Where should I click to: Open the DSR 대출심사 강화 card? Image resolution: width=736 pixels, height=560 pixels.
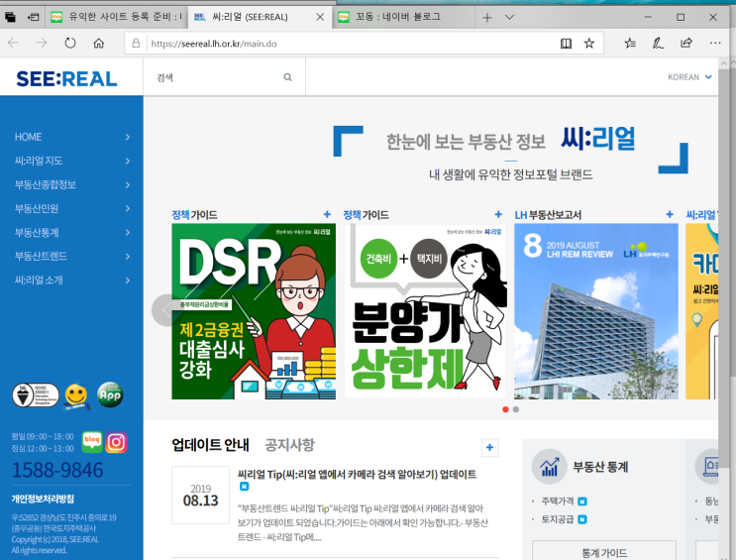coord(254,311)
